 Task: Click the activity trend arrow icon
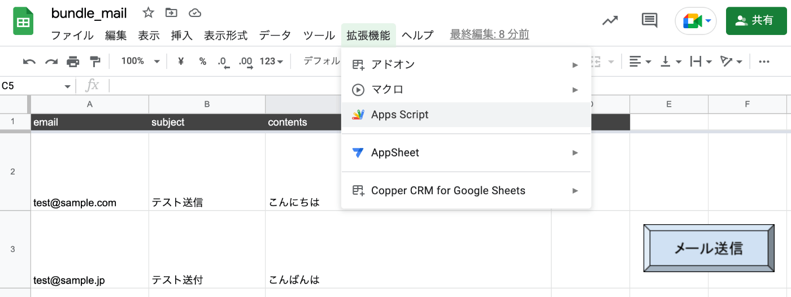tap(610, 21)
